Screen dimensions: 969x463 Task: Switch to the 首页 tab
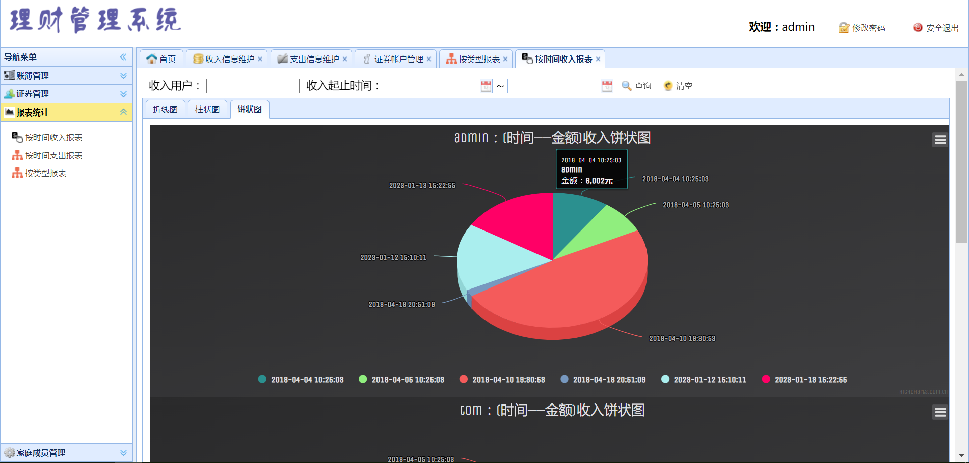tap(161, 59)
